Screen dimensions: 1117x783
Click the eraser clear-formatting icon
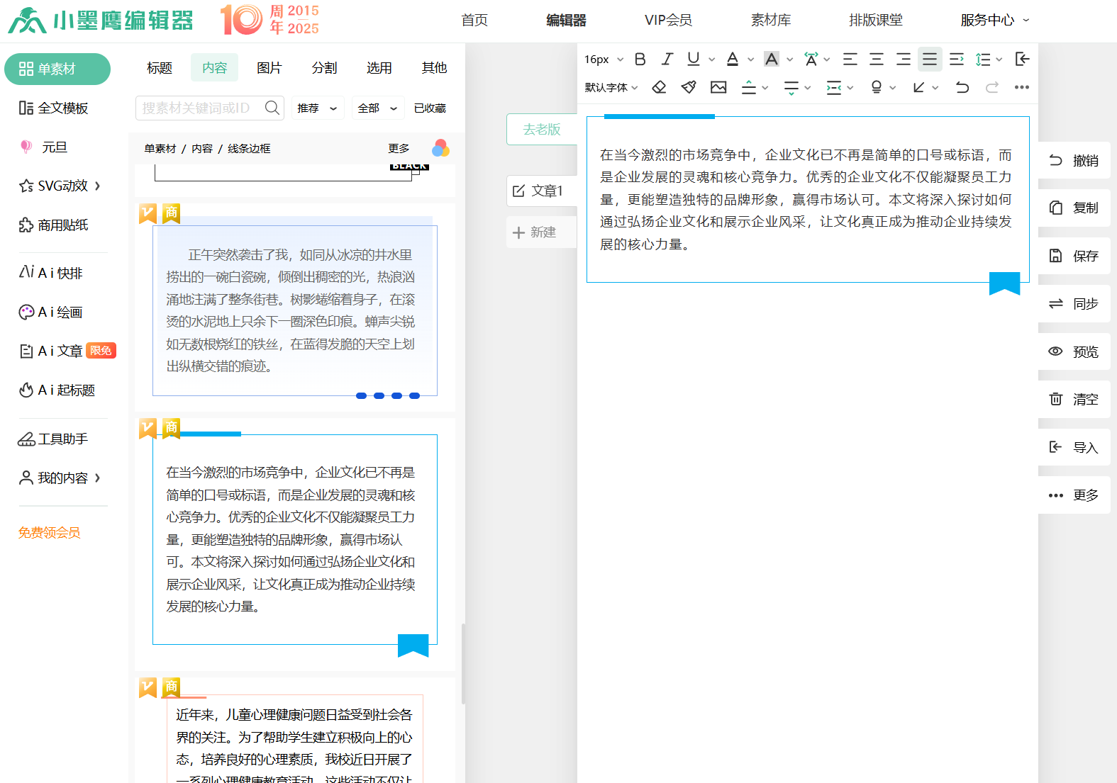coord(659,87)
